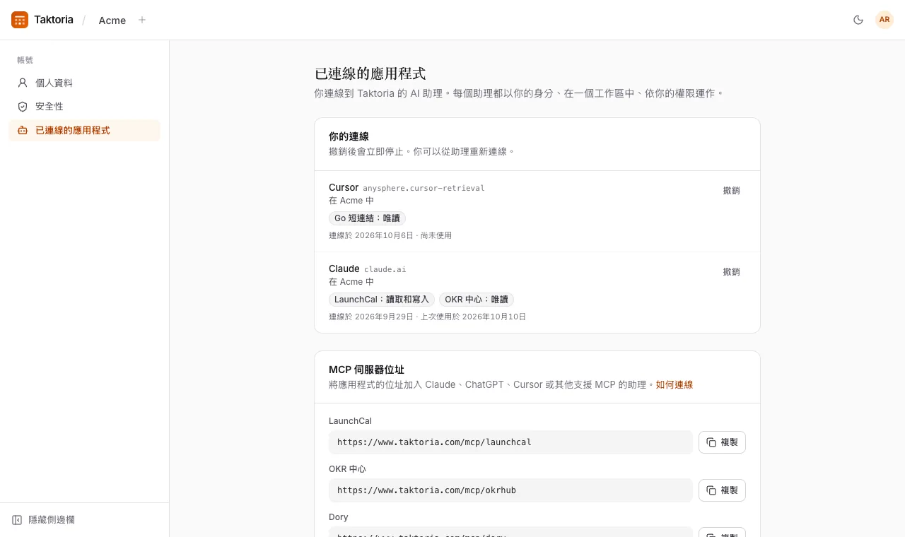The width and height of the screenshot is (905, 537).
Task: Revoke the Claude connection
Action: [731, 271]
